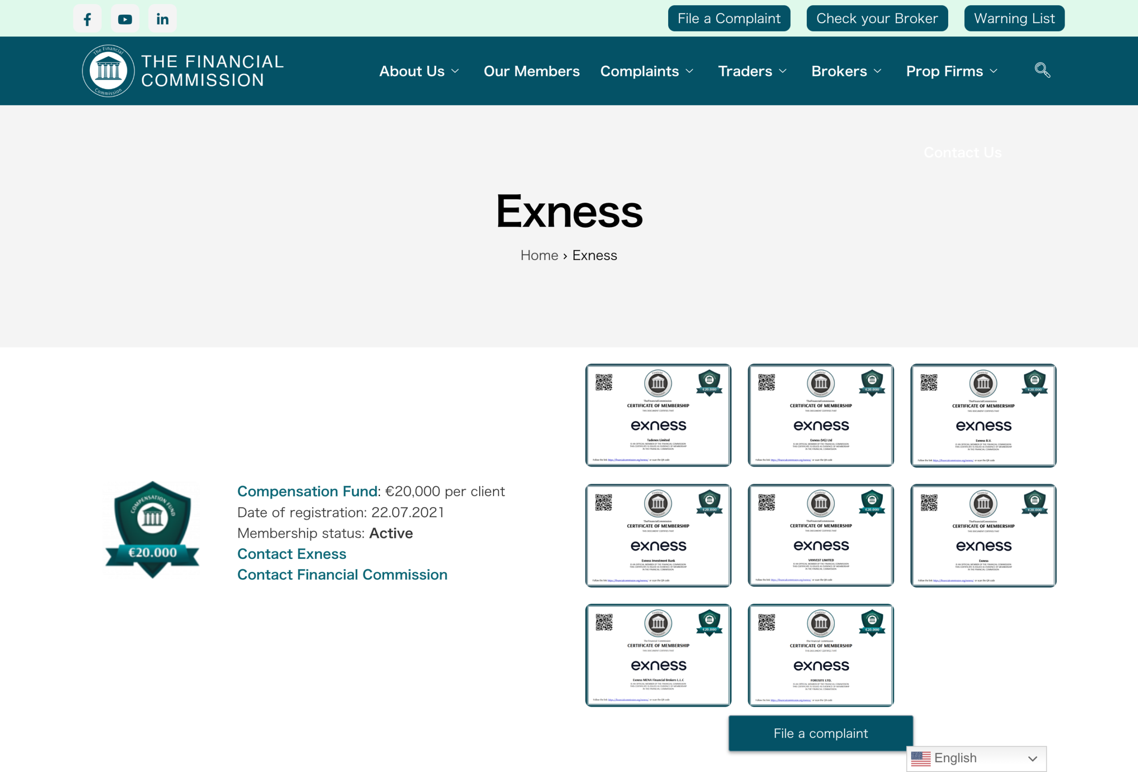Open the Facebook social icon

coord(87,19)
